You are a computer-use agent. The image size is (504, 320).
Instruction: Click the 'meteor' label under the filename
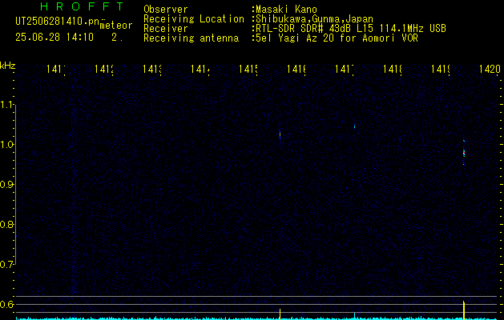116,26
